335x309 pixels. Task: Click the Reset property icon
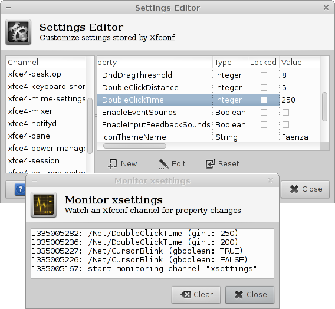pos(211,164)
